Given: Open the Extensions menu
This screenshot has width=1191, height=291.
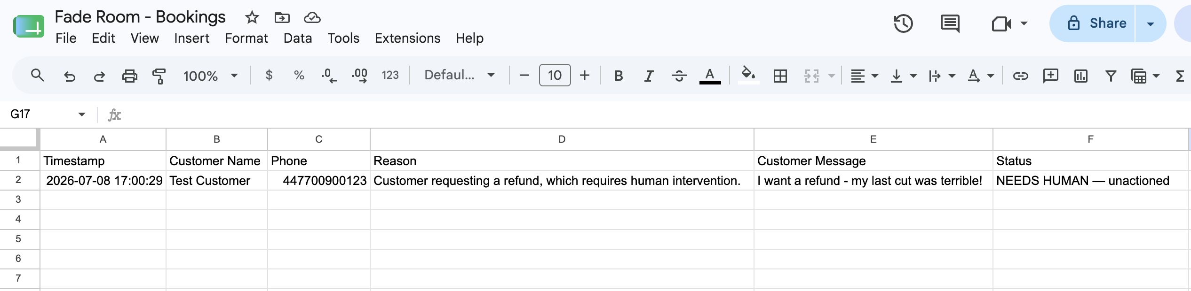Looking at the screenshot, I should [407, 38].
